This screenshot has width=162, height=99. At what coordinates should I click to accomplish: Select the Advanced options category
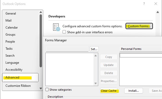[20, 77]
